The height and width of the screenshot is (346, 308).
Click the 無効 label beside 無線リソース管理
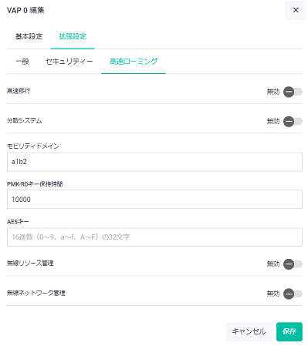click(273, 264)
